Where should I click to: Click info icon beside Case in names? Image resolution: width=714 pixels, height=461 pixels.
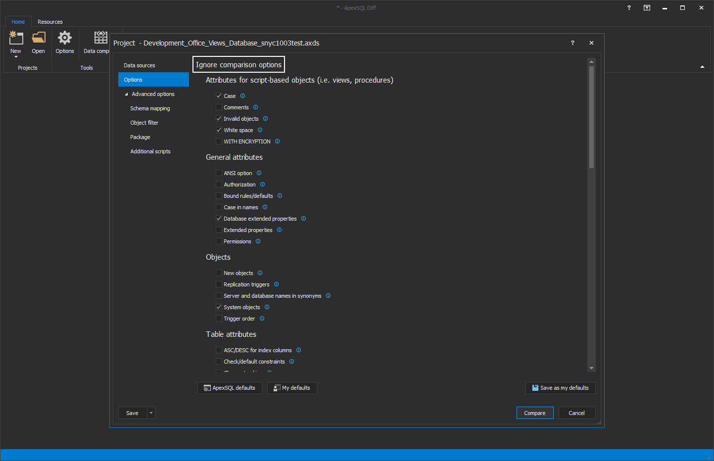click(x=265, y=207)
